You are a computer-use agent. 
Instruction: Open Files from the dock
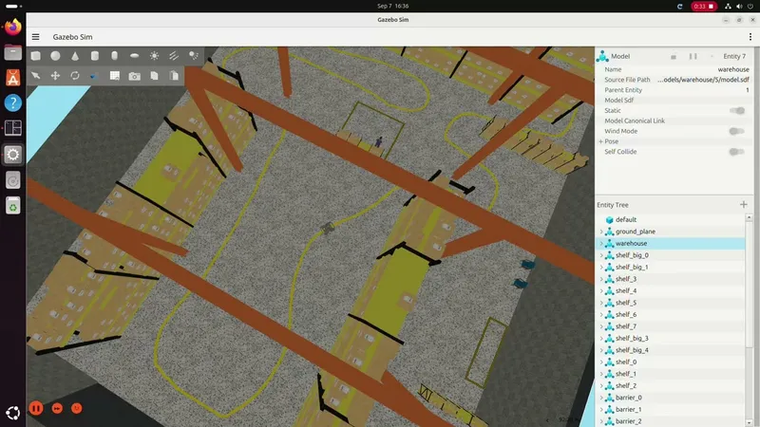click(x=13, y=52)
